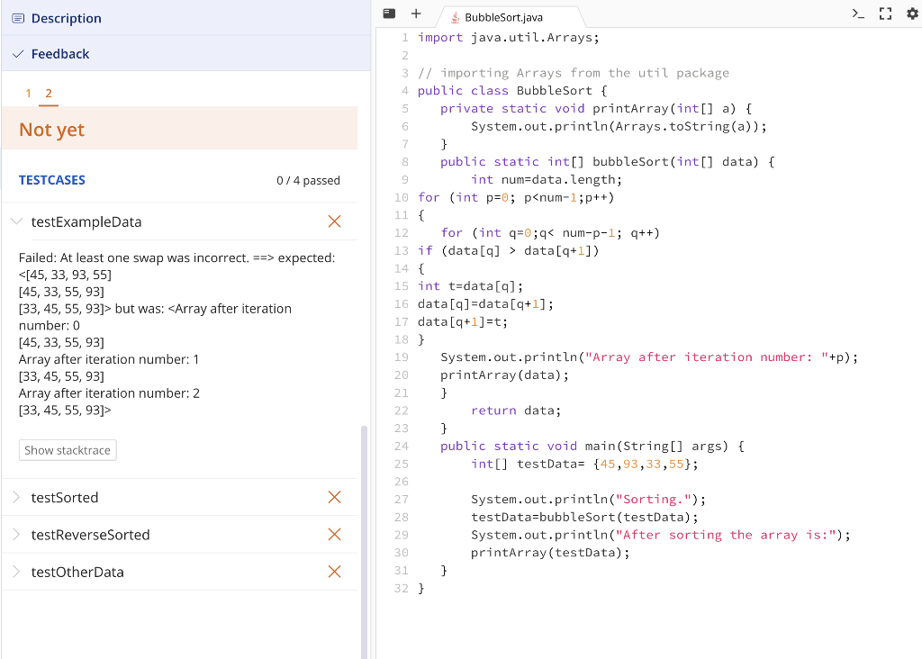Click 'if (data[q] > data[q+1])' line
Screen dimensions: 922x659
509,251
